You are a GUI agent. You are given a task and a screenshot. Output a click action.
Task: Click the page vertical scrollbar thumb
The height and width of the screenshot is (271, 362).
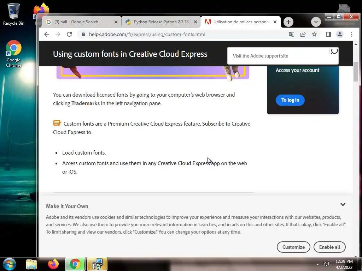click(356, 71)
